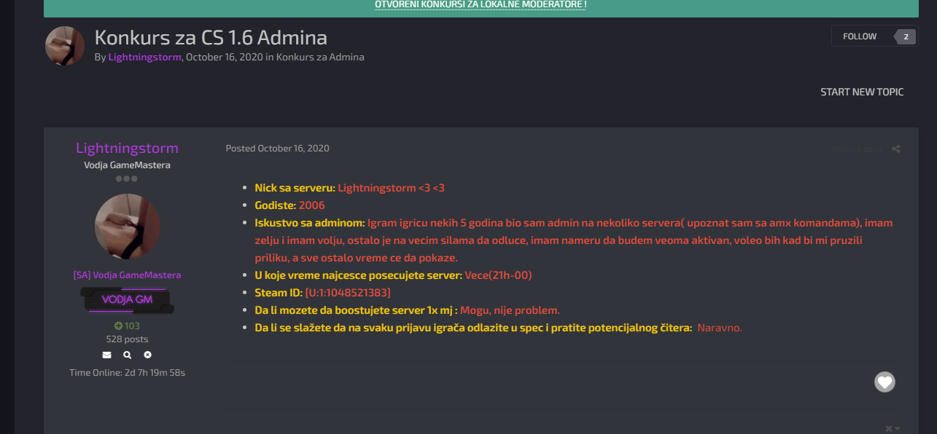Image resolution: width=937 pixels, height=434 pixels.
Task: Click the share icon on the post
Action: click(x=896, y=149)
